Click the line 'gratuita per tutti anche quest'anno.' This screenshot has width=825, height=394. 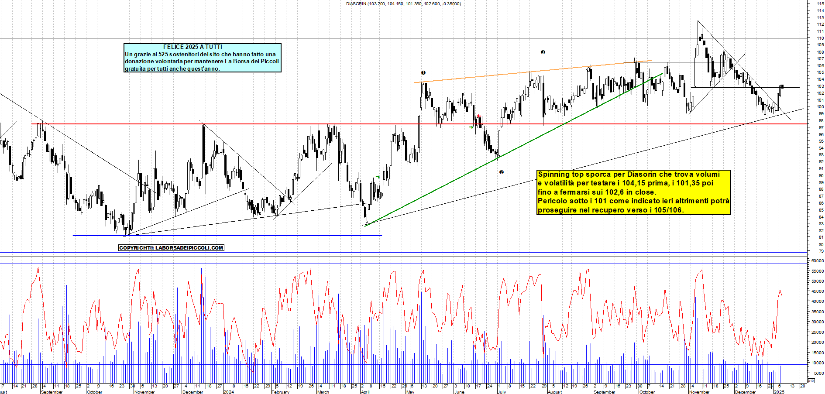[x=172, y=69]
